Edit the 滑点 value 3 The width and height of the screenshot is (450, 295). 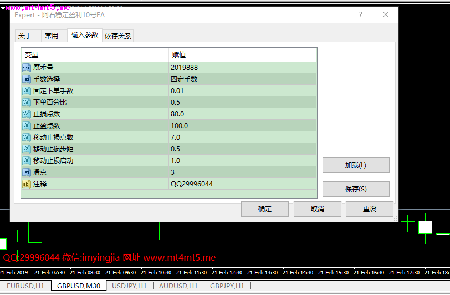click(x=243, y=172)
